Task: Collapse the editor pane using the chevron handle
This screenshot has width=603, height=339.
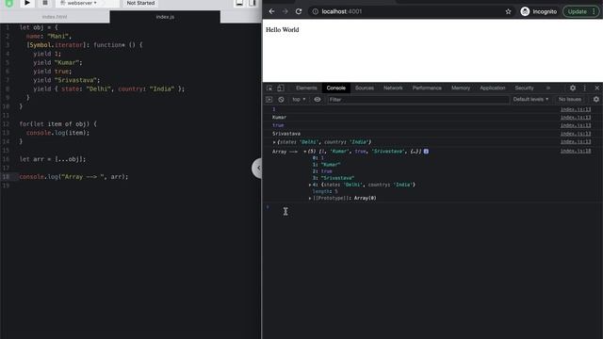Action: click(257, 168)
